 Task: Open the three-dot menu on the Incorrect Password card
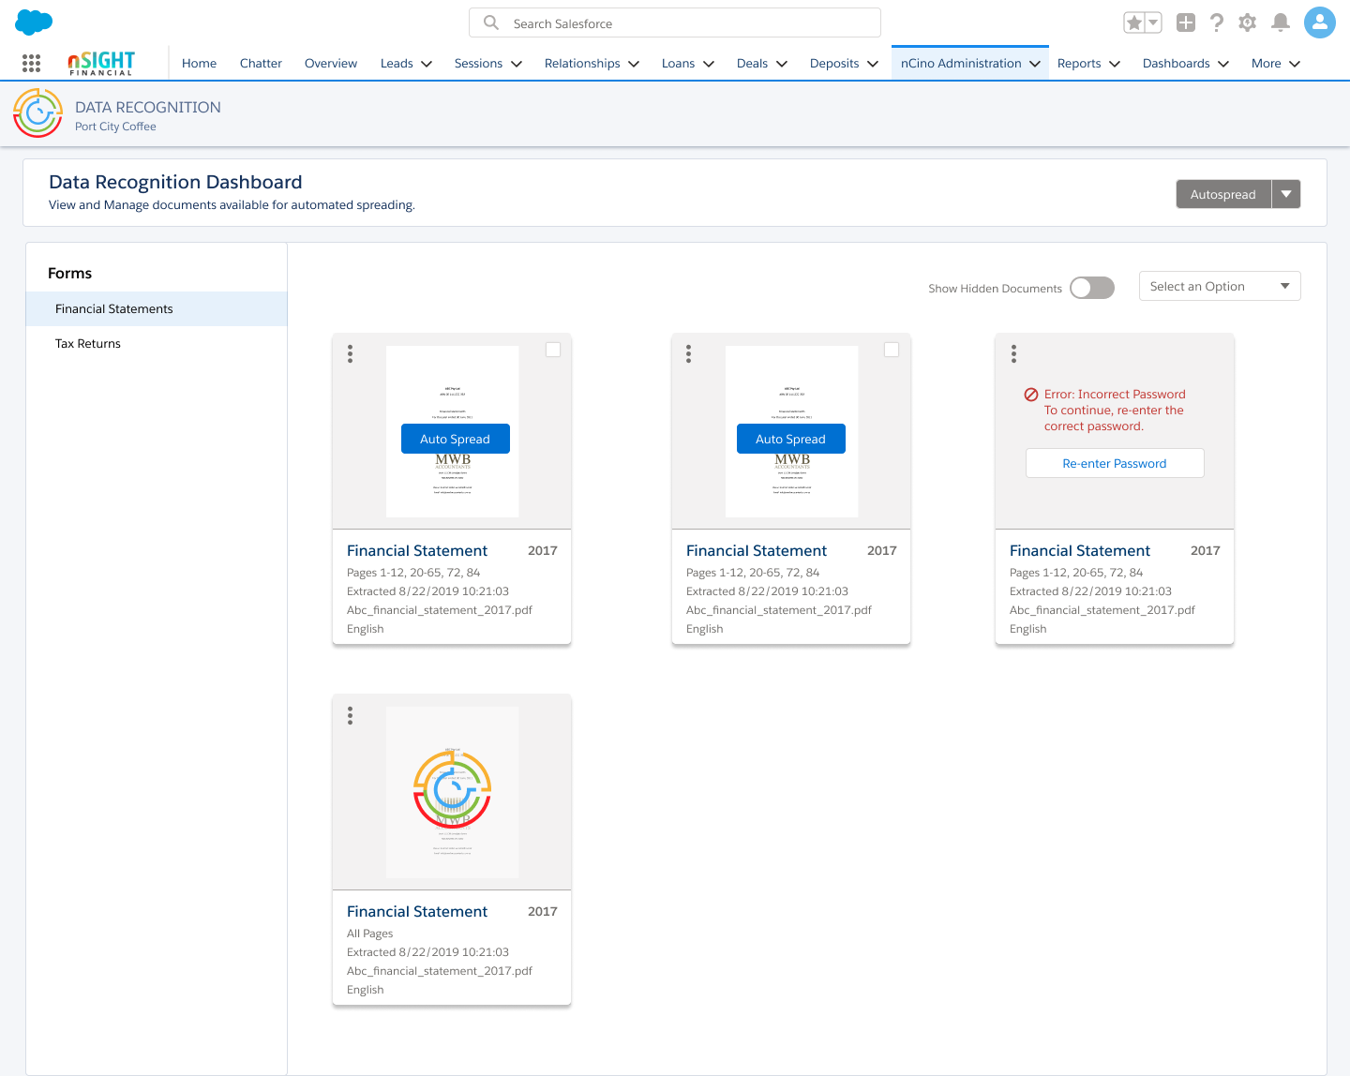(1013, 353)
